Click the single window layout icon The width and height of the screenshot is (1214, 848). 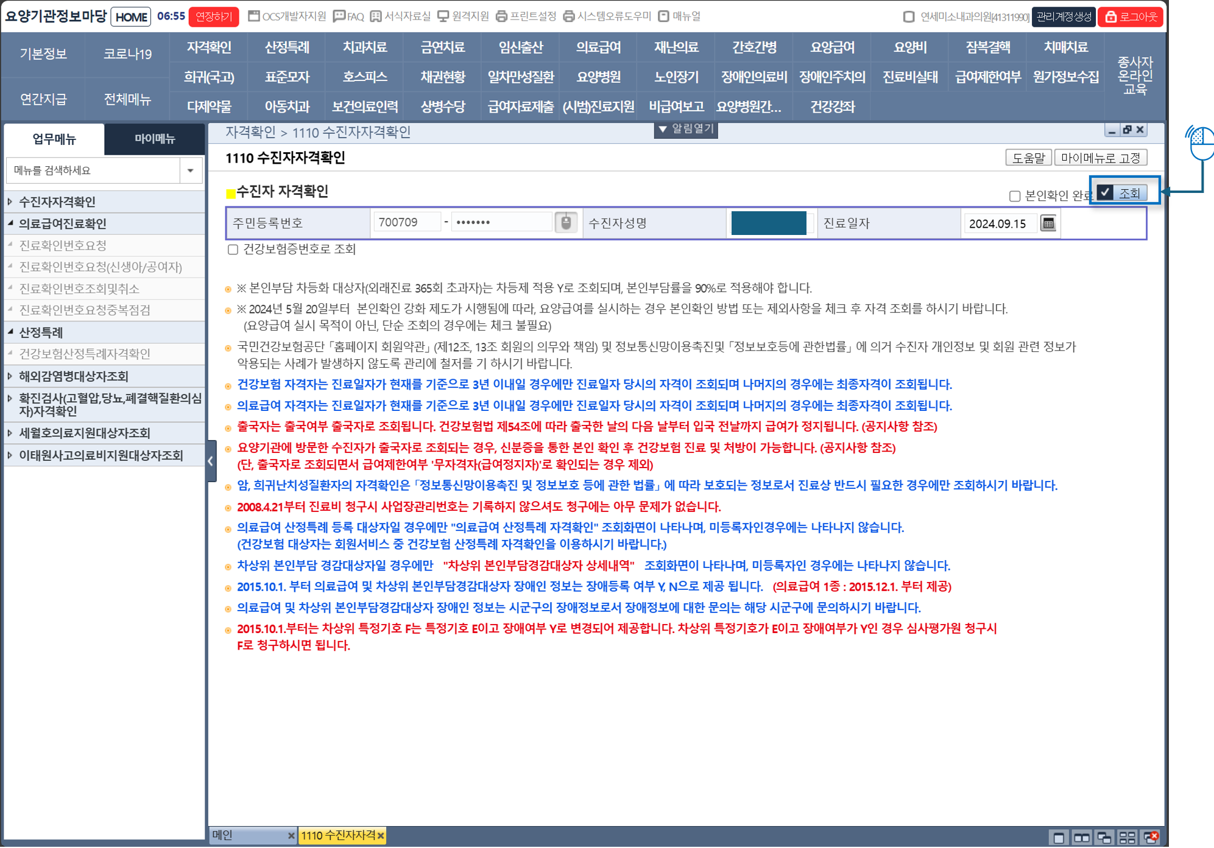pyautogui.click(x=1059, y=838)
